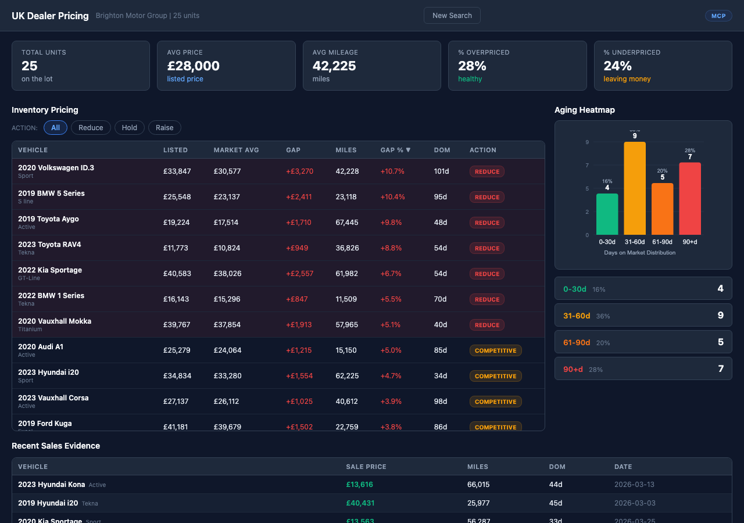Click the SALE PRICE column header
The height and width of the screenshot is (523, 744).
(x=366, y=467)
